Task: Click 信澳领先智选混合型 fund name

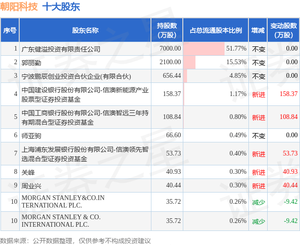Action: [85, 154]
